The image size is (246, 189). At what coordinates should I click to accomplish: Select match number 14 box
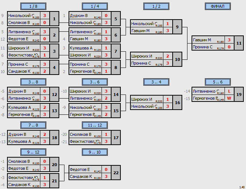116,94
